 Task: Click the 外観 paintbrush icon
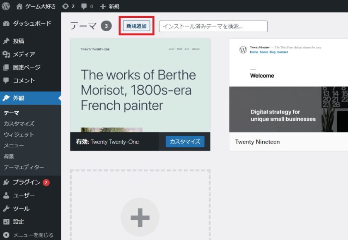pyautogui.click(x=6, y=98)
